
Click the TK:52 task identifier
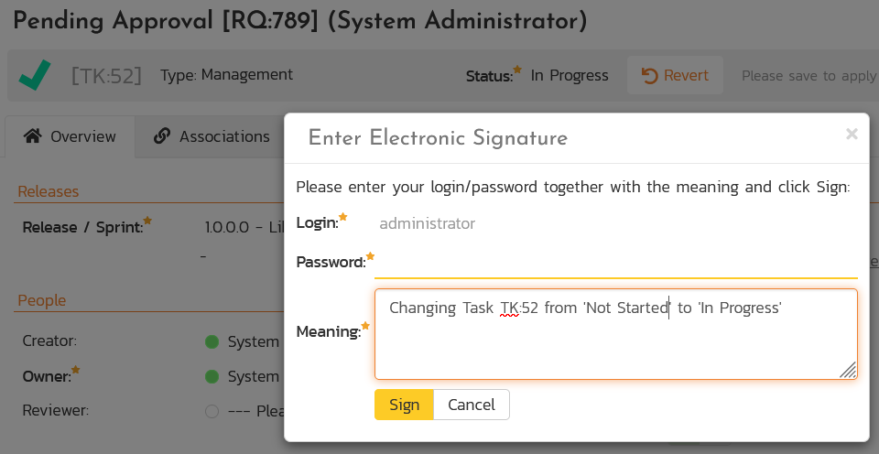[106, 75]
